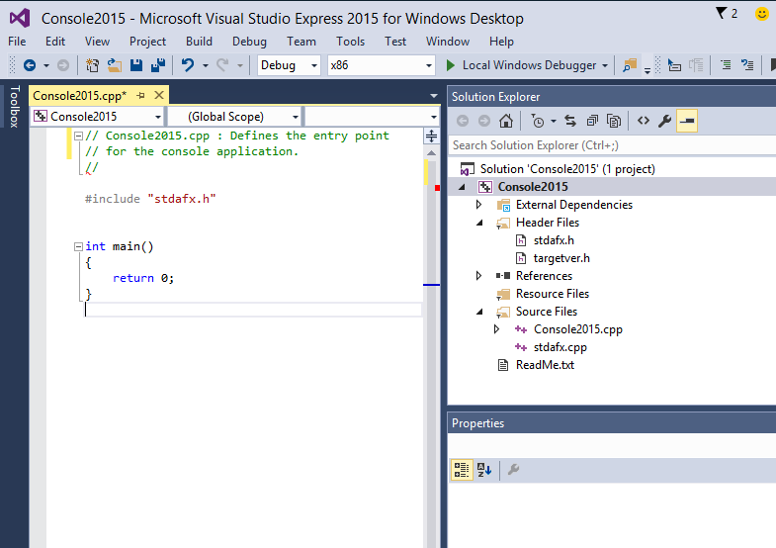Click the Find in Files toolbar icon
The image size is (776, 548).
coord(630,65)
